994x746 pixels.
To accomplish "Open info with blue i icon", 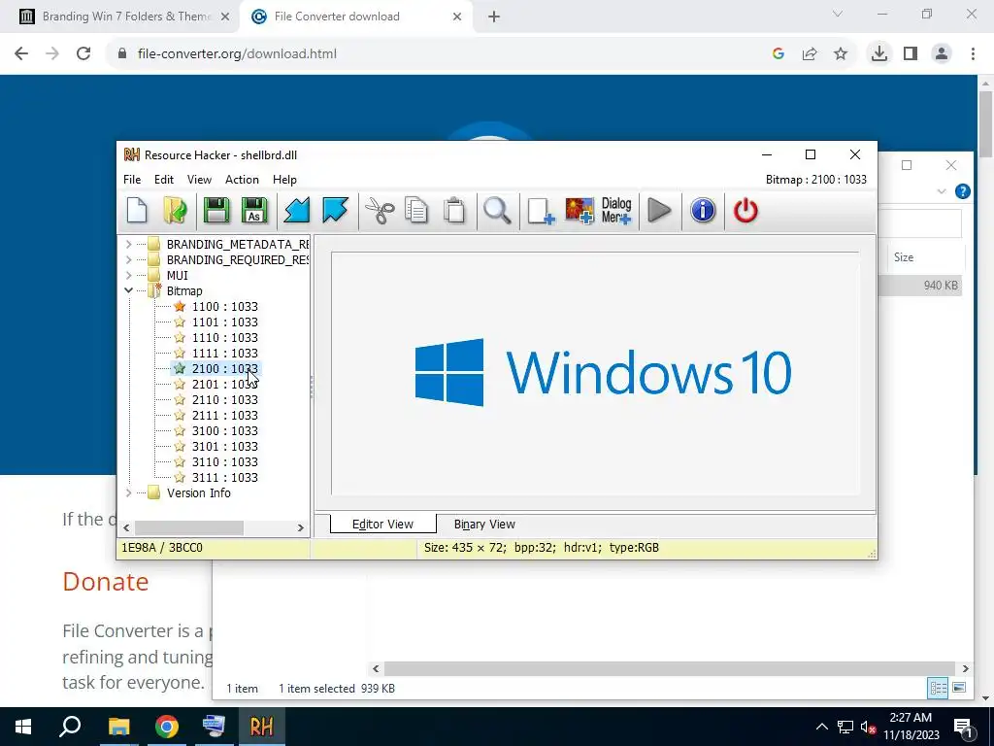I will [x=703, y=211].
